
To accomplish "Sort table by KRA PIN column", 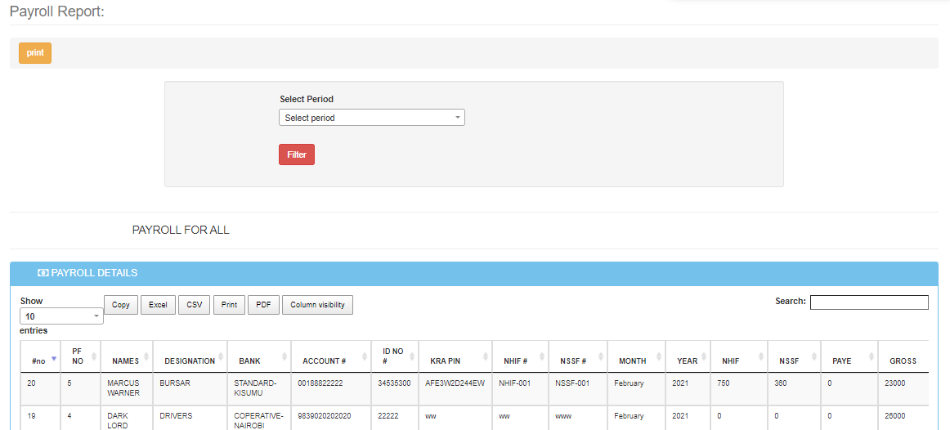I will pyautogui.click(x=446, y=361).
